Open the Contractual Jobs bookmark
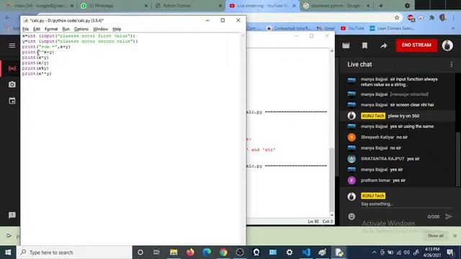This screenshot has width=461, height=259. pos(289,28)
